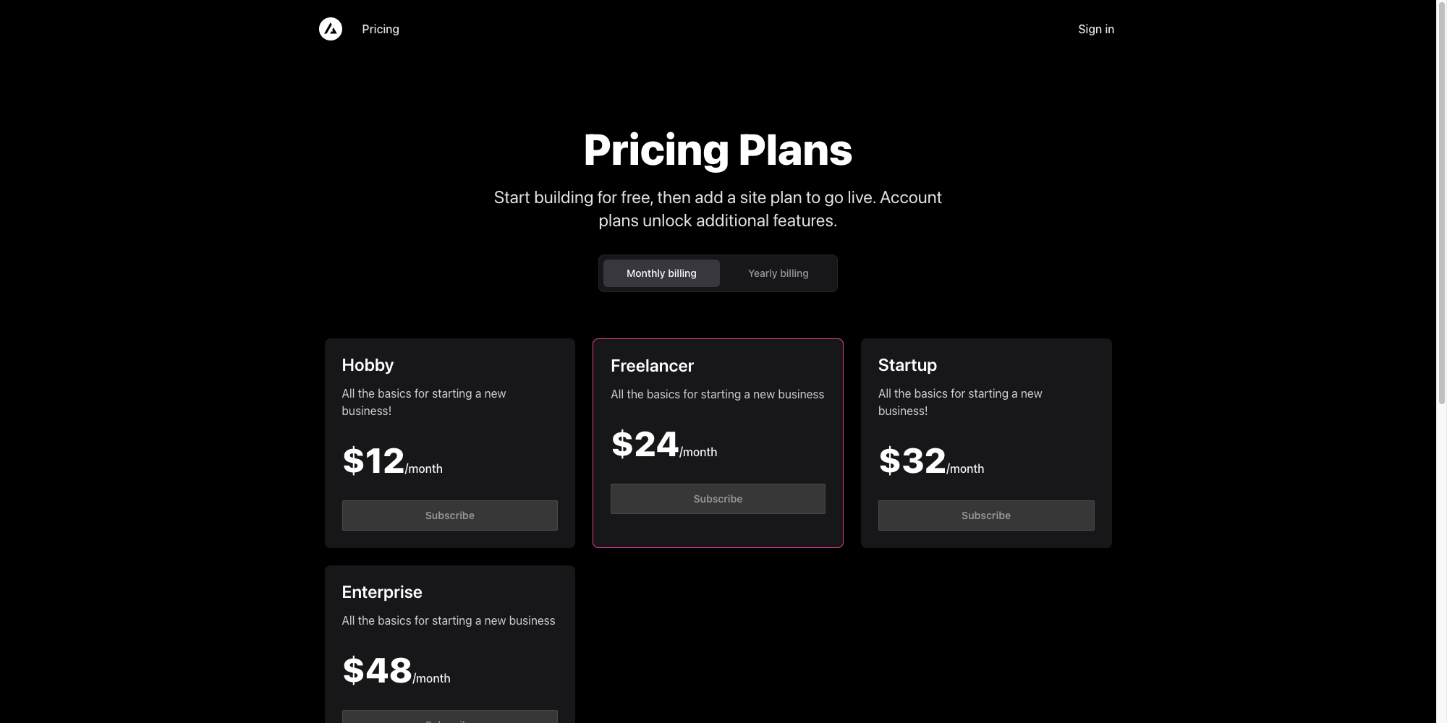Image resolution: width=1447 pixels, height=723 pixels.
Task: Select the Startup plan heading
Action: tap(907, 365)
